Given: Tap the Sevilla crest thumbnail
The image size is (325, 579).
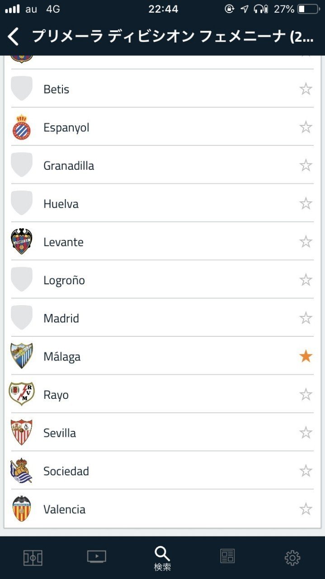Looking at the screenshot, I should pos(22,432).
